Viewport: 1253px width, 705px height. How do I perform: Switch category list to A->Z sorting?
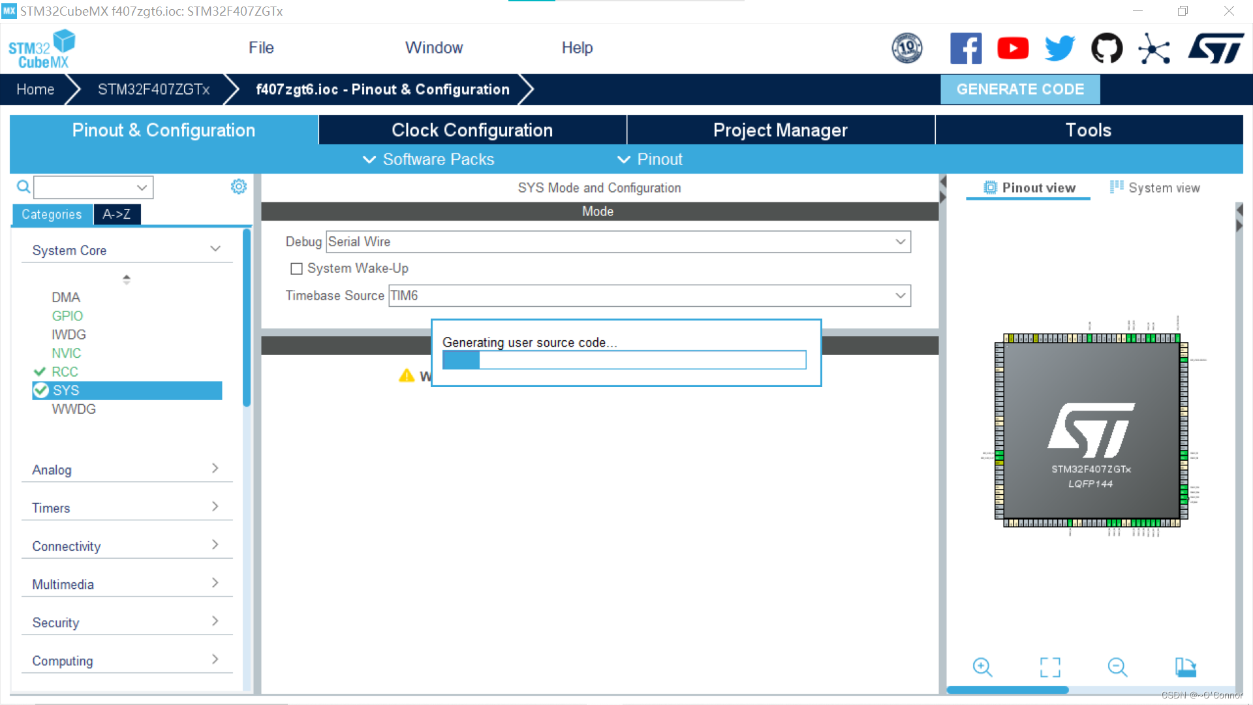pos(117,214)
